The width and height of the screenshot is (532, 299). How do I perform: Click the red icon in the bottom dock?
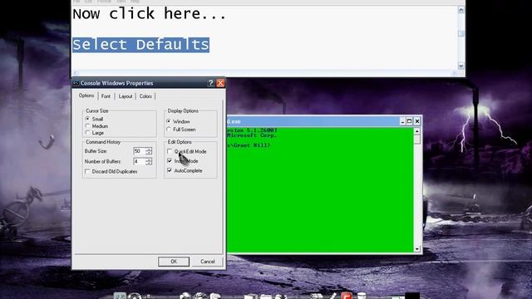347,296
